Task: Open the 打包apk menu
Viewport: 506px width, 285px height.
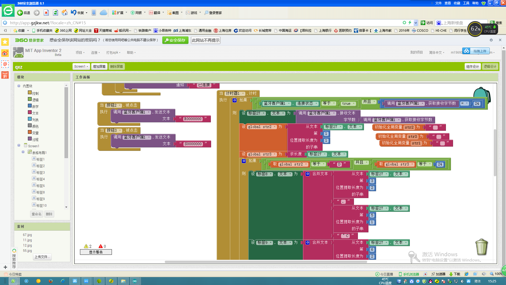Action: tap(113, 53)
